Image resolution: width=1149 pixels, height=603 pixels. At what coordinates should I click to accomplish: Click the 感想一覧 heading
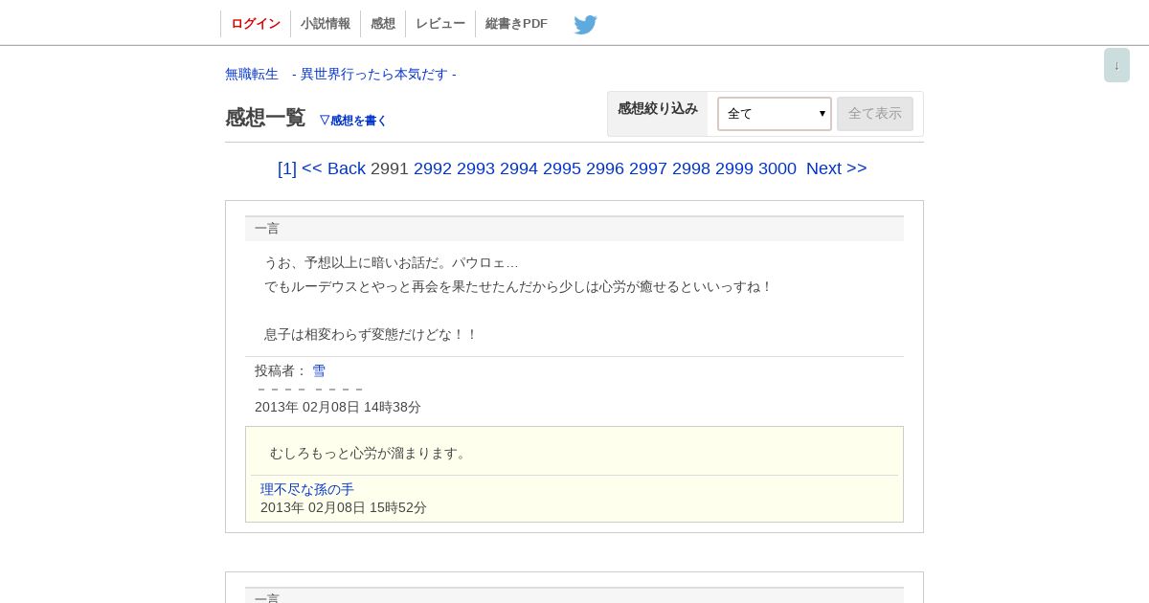[x=265, y=118]
